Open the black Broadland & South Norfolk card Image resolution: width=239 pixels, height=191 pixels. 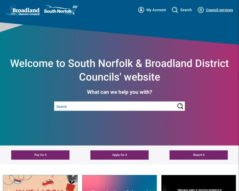199,183
